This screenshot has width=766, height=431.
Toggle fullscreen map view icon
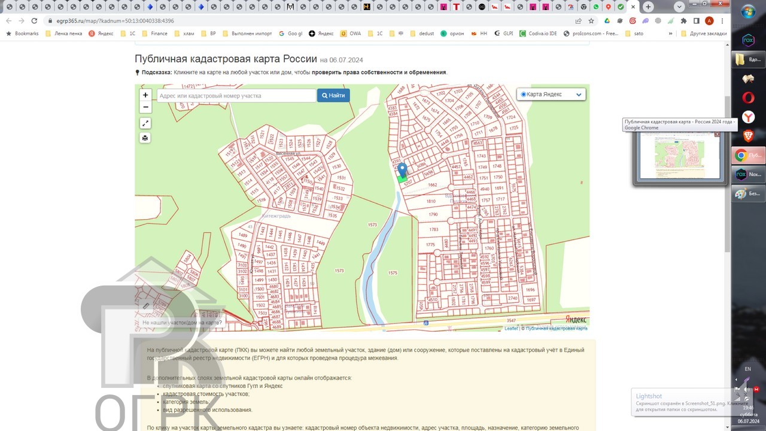145,123
